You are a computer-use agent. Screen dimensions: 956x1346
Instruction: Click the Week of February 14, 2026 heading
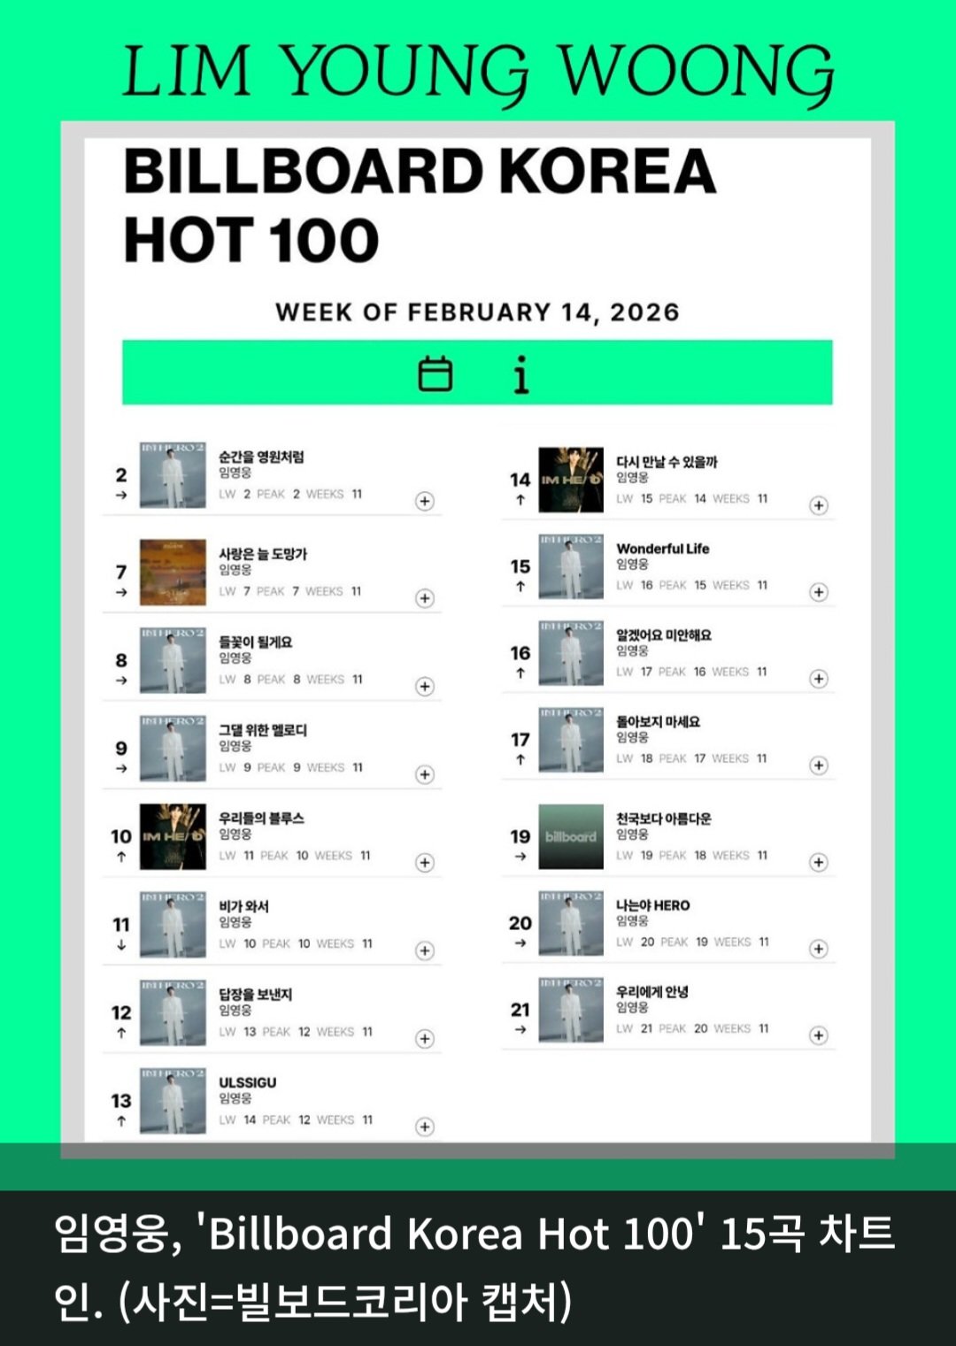tap(477, 312)
